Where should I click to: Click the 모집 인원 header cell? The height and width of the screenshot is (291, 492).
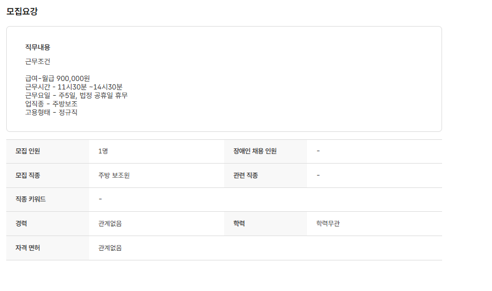tap(28, 151)
